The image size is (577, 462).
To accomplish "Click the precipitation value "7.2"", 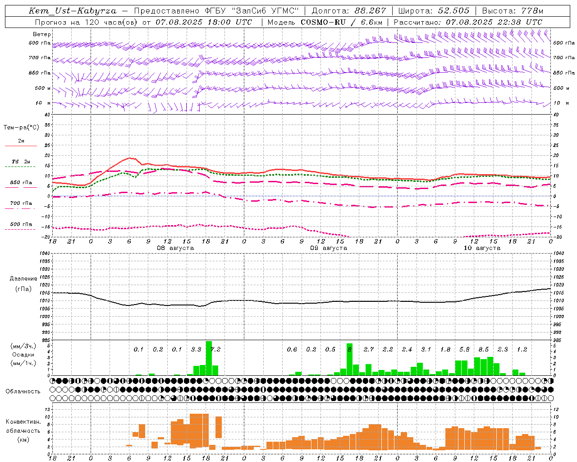I will pyautogui.click(x=215, y=350).
